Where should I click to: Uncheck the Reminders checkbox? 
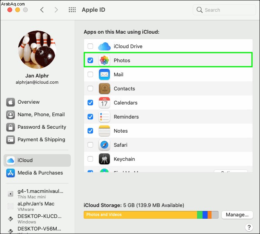(x=90, y=117)
